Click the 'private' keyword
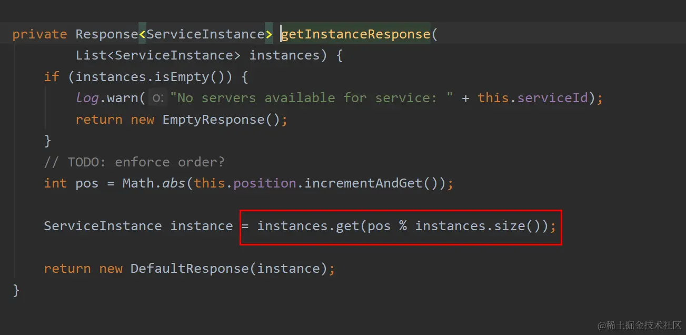686x335 pixels. [40, 34]
